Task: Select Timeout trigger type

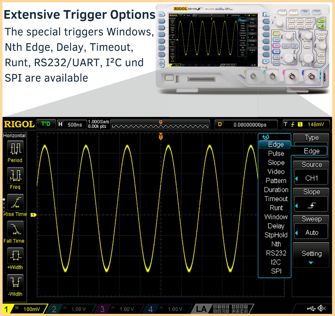Action: pyautogui.click(x=276, y=199)
